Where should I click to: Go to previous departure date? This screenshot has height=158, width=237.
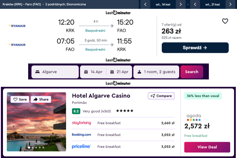tap(145, 4)
